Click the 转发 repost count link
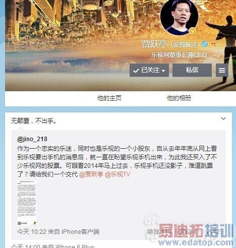This screenshot has height=248, width=236. [x=159, y=232]
